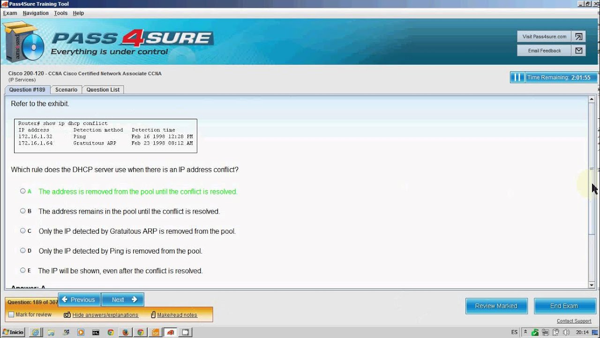Open Windows Media Player taskbar icon
Viewport: 600px width, 338px height.
pyautogui.click(x=81, y=332)
